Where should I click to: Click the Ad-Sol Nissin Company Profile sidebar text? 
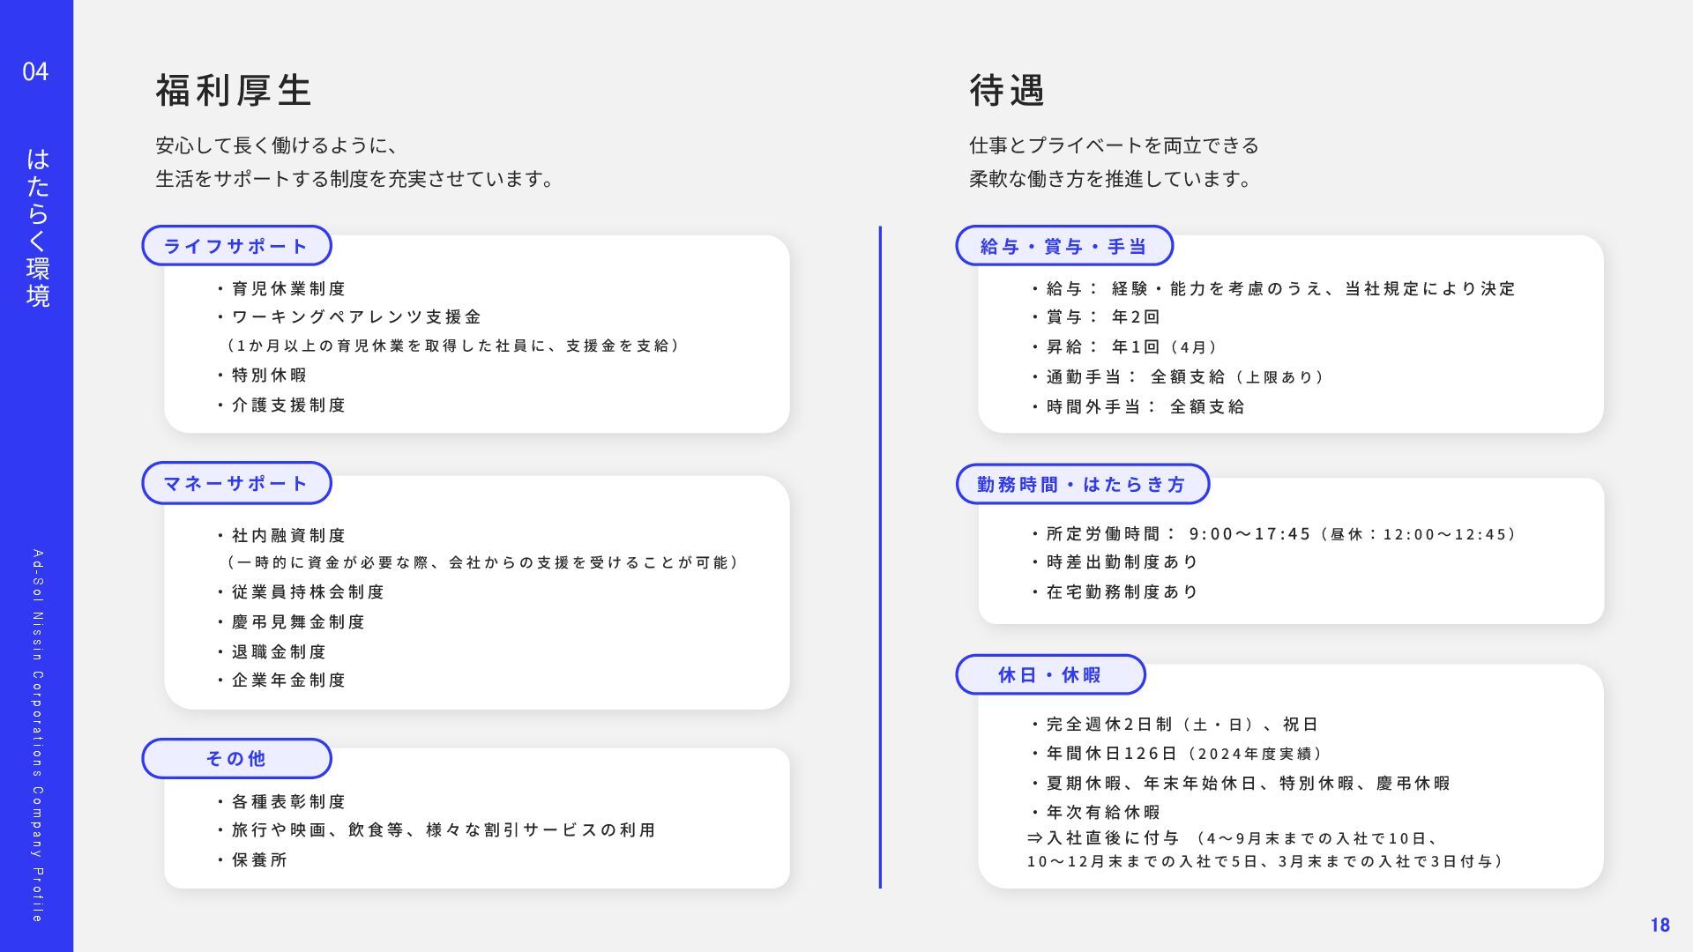[37, 736]
